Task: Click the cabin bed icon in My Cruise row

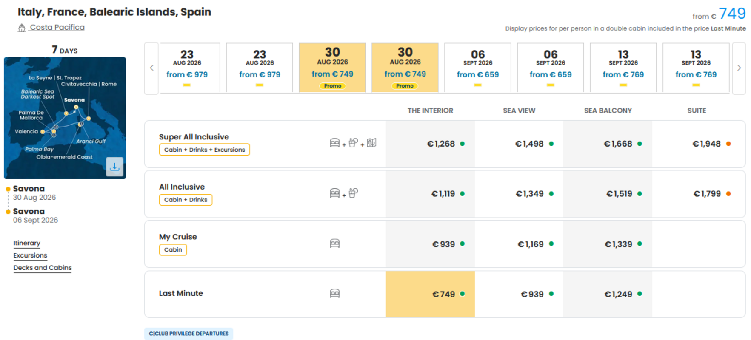Action: 335,244
